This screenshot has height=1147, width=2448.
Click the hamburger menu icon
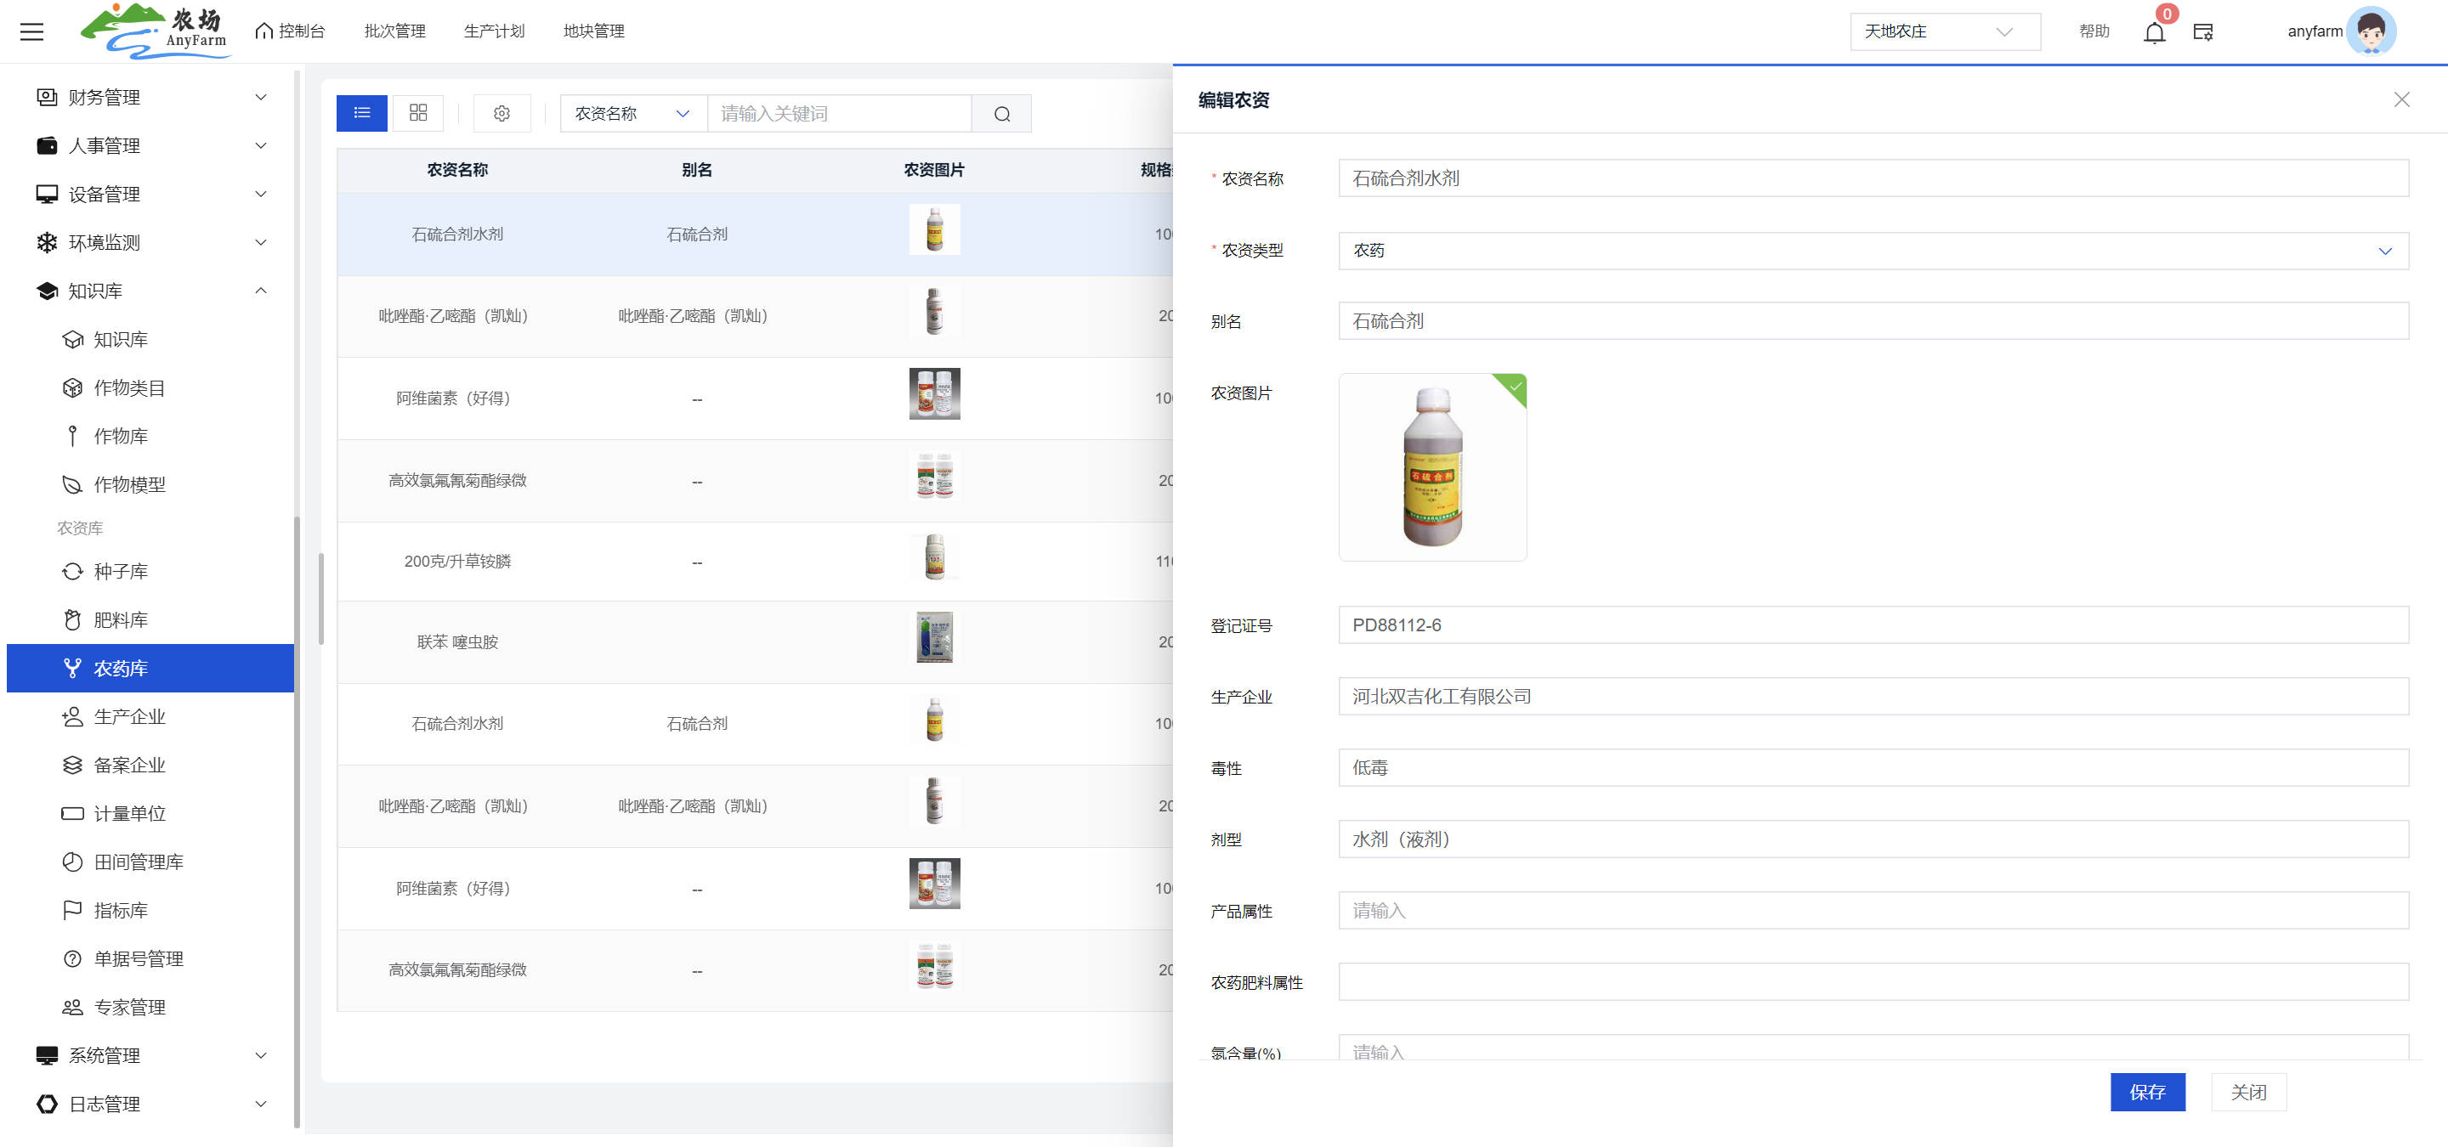point(31,31)
